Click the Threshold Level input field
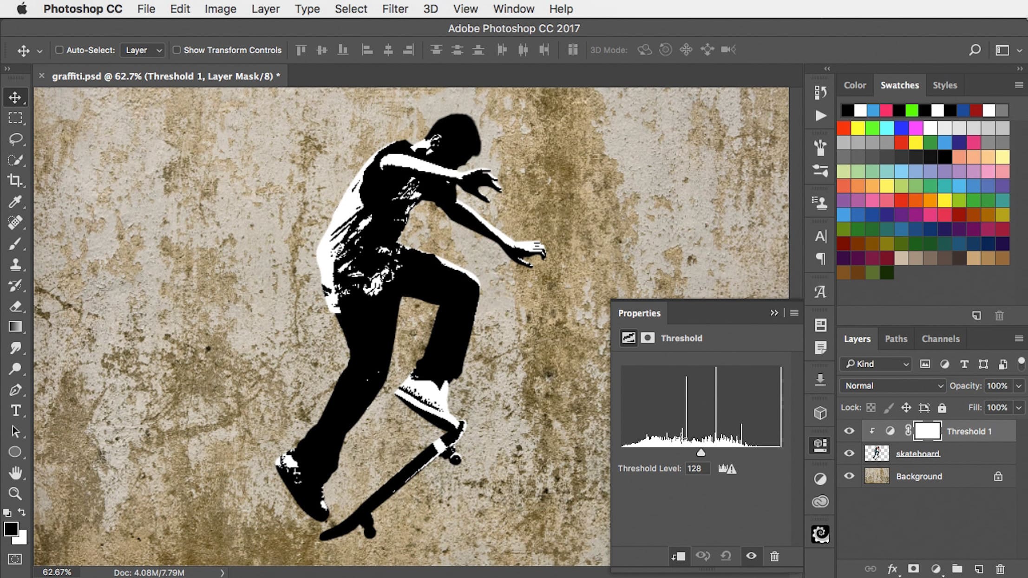This screenshot has width=1028, height=578. coord(698,468)
